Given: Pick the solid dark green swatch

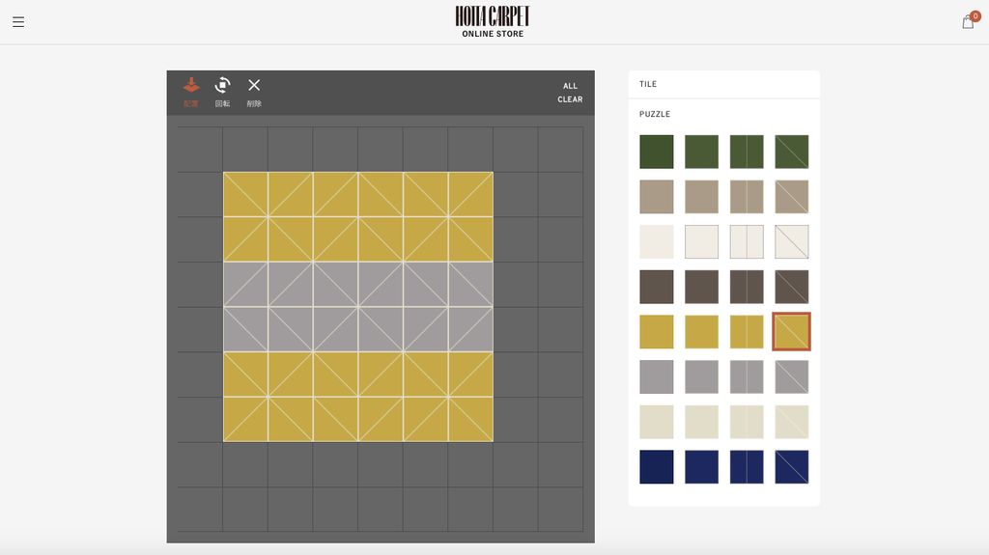Looking at the screenshot, I should pos(657,152).
